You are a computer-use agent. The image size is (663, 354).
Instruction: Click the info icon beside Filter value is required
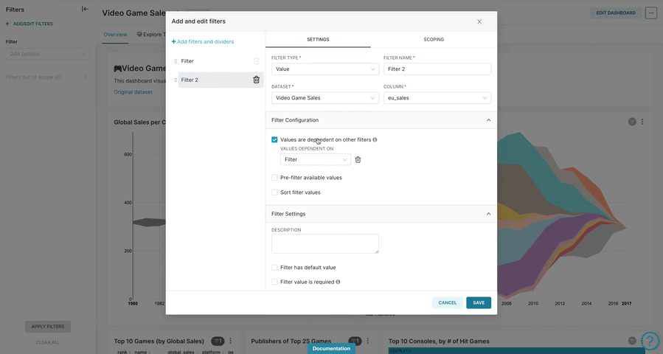point(338,282)
